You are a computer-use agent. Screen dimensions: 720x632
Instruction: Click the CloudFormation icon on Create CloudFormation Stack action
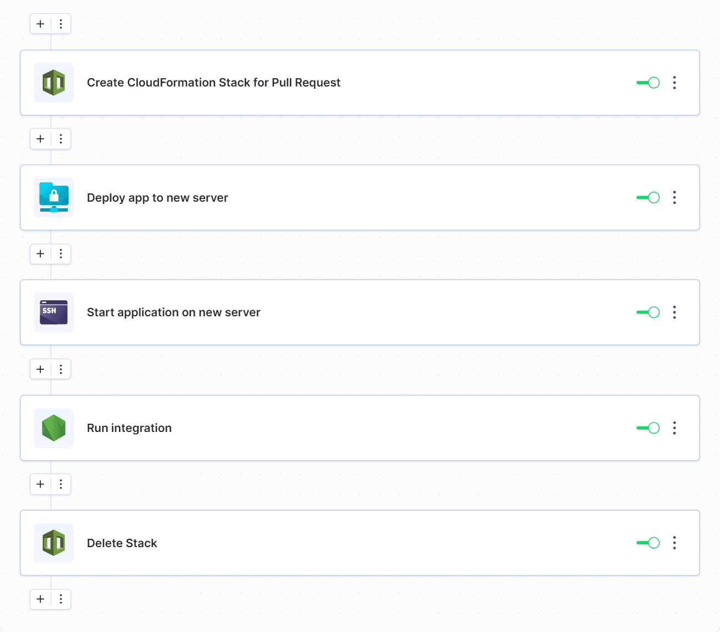(x=53, y=83)
